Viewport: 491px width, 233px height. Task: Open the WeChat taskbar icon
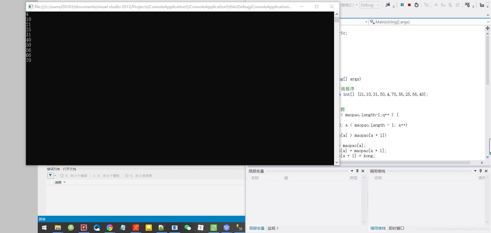(x=188, y=228)
